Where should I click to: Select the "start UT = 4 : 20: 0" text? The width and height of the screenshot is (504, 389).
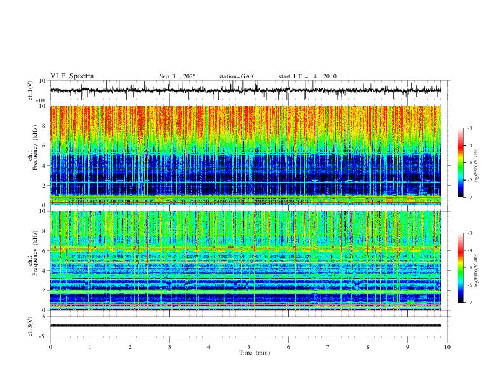click(307, 76)
